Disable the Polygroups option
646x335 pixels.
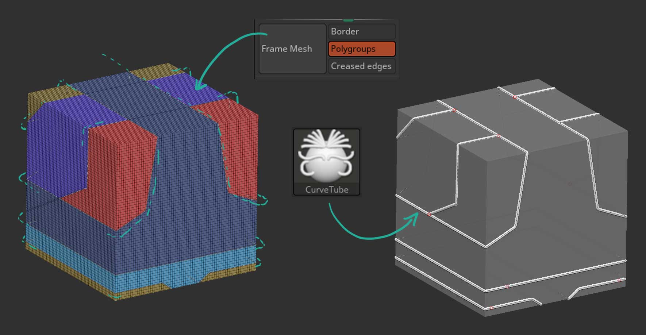(x=362, y=49)
